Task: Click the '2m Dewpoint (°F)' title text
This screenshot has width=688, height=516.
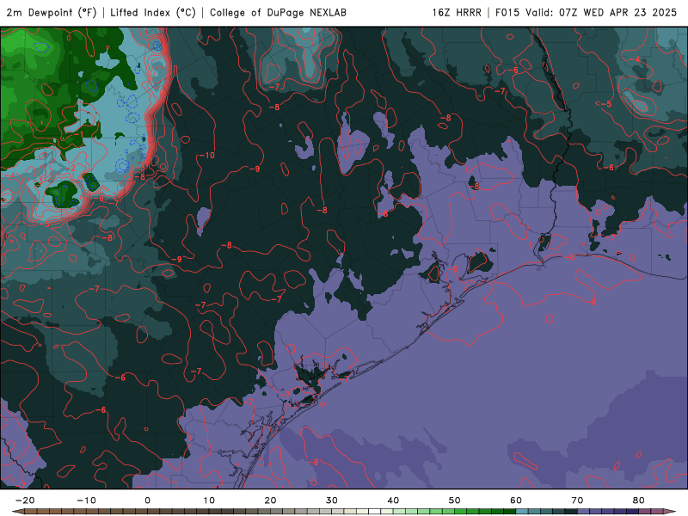Action: point(51,13)
